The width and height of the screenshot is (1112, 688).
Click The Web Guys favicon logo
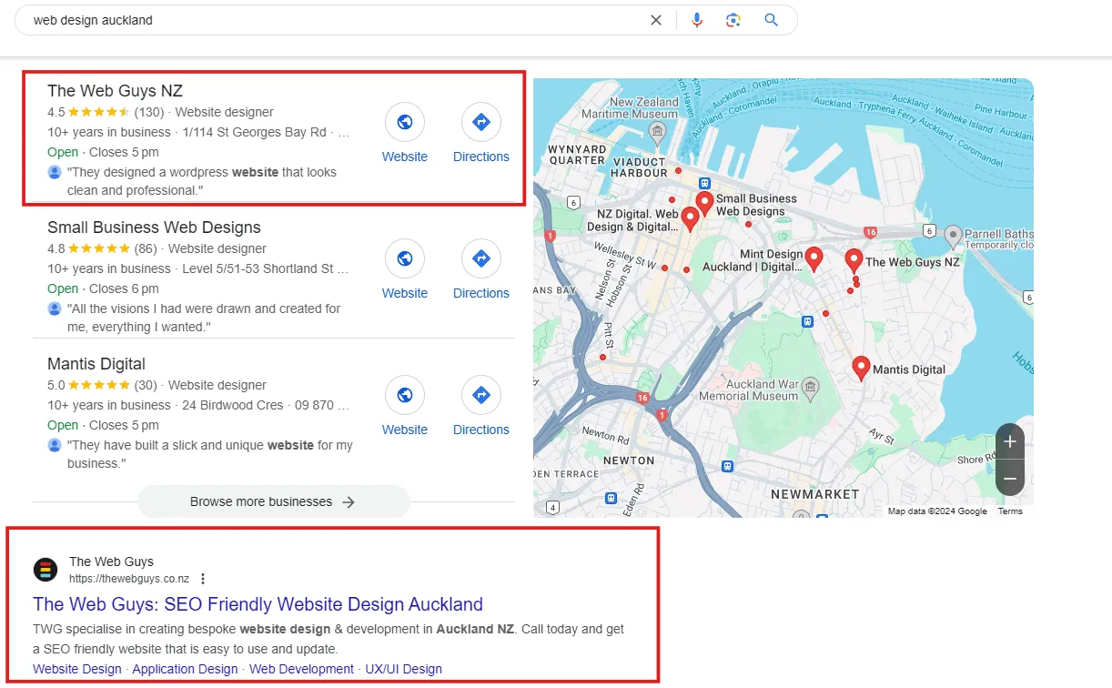click(45, 570)
